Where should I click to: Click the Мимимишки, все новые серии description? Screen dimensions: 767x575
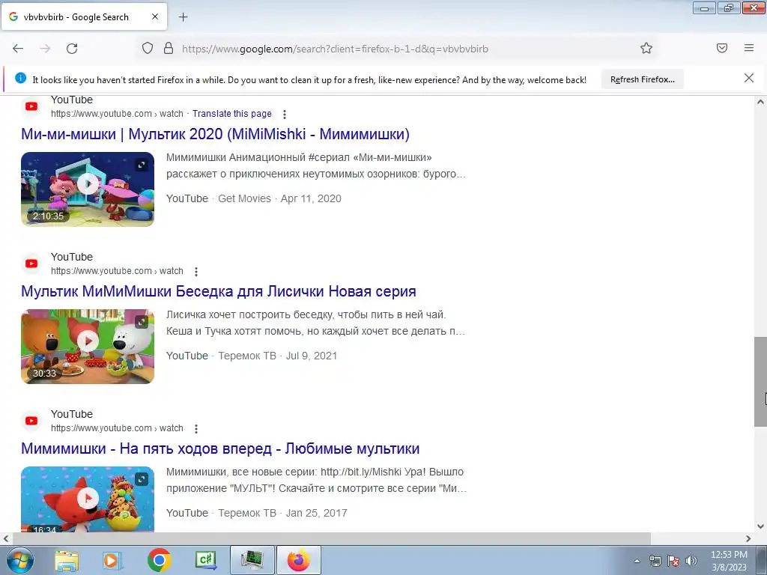(317, 480)
